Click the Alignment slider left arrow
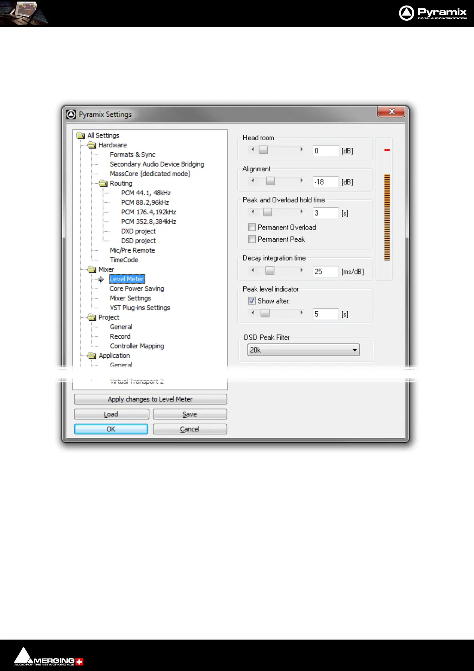The width and height of the screenshot is (474, 671). pyautogui.click(x=253, y=181)
